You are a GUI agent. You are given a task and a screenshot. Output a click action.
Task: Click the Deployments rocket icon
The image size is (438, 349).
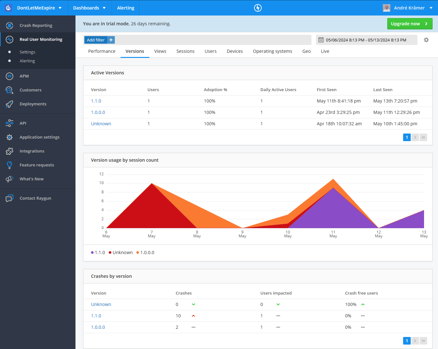click(x=10, y=104)
